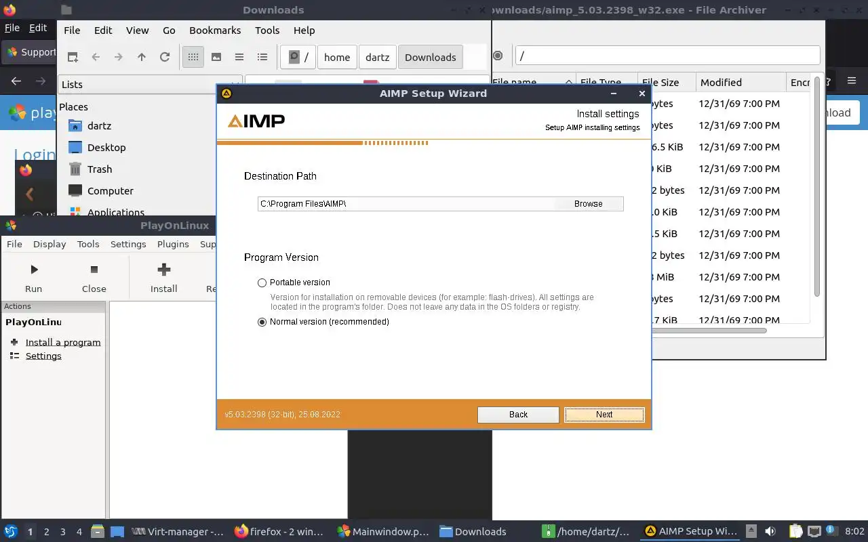
Task: Switch file manager to thumbnail view
Action: 216,57
